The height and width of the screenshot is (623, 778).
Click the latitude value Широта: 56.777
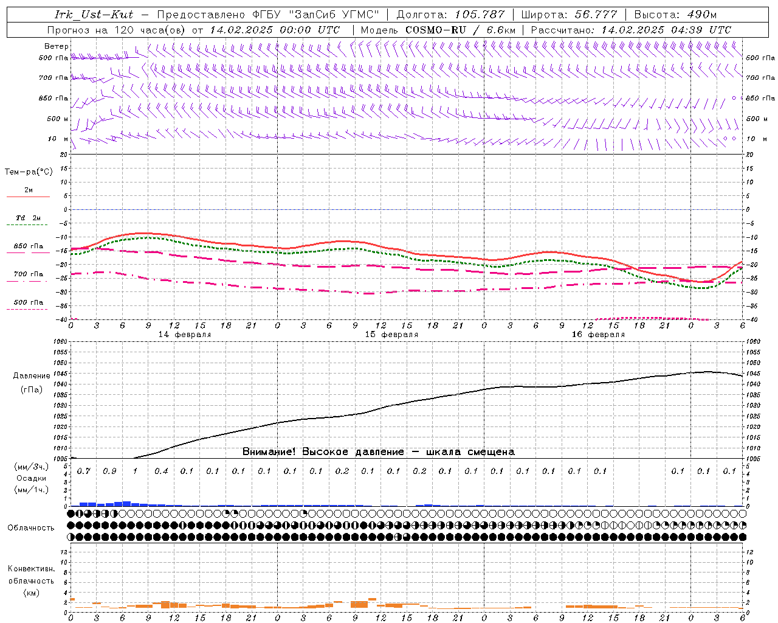point(570,15)
